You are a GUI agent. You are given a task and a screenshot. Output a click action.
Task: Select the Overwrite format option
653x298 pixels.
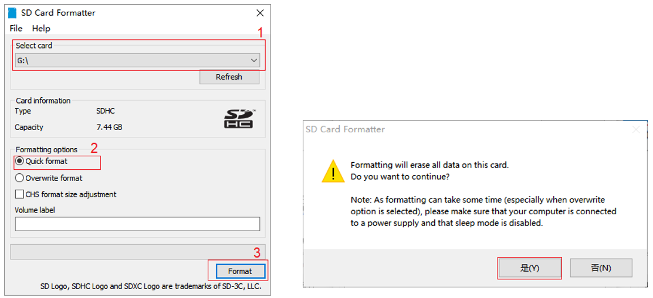coord(49,178)
